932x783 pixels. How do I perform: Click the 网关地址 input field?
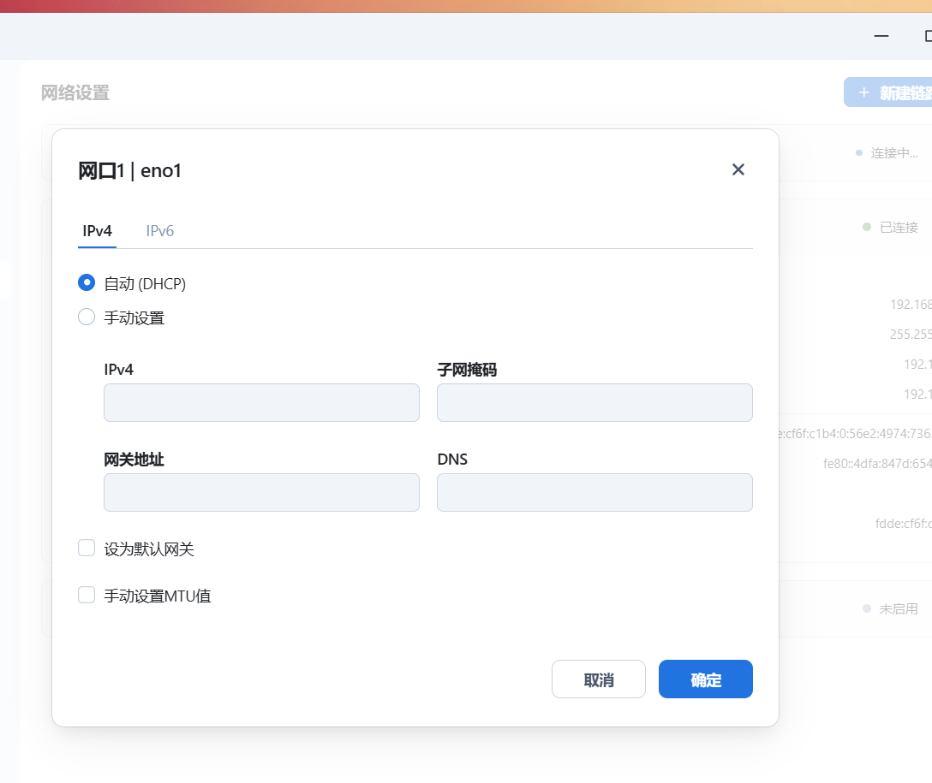(x=261, y=492)
